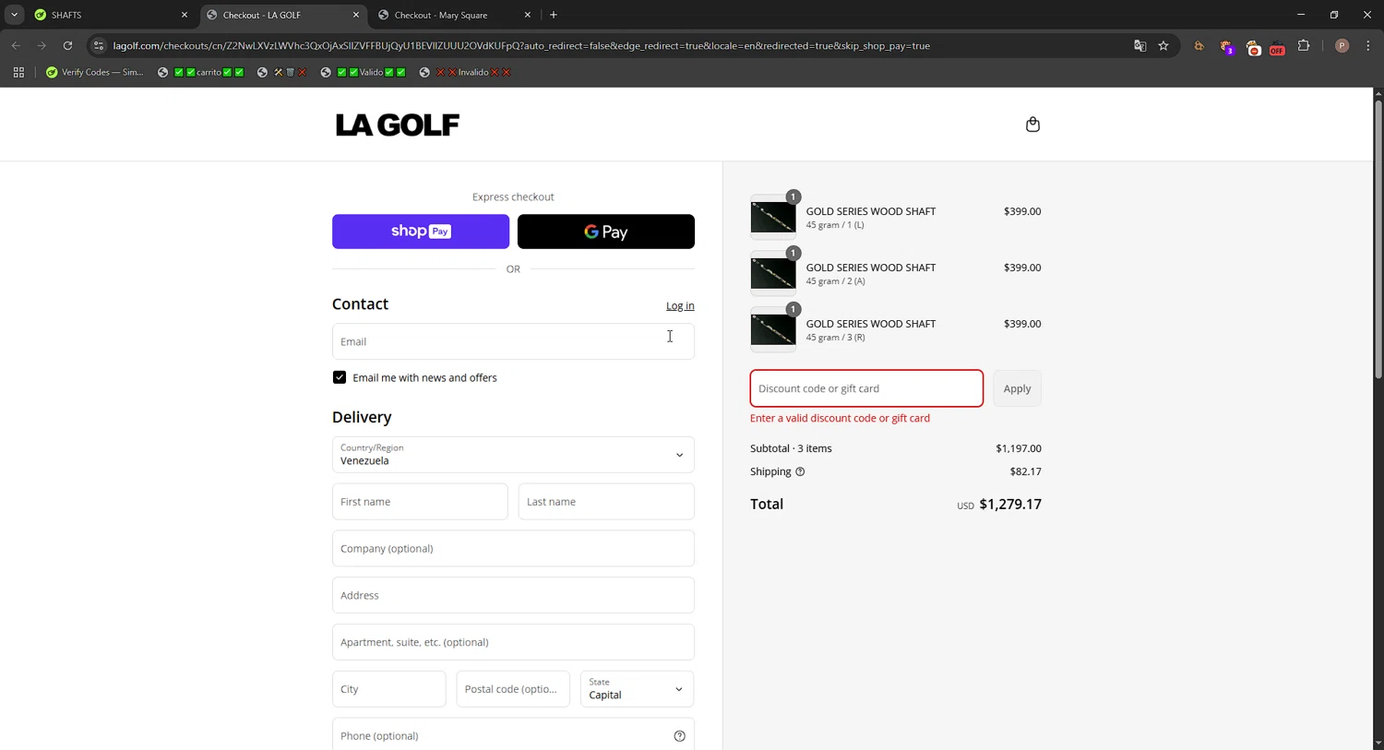Screen dimensions: 1384x750
Task: Click the Apply discount button
Action: tap(1017, 388)
